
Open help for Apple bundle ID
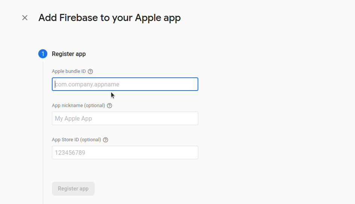click(90, 71)
